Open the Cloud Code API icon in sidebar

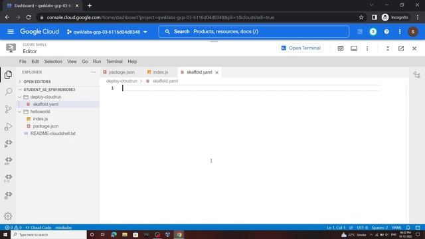[x=8, y=161]
